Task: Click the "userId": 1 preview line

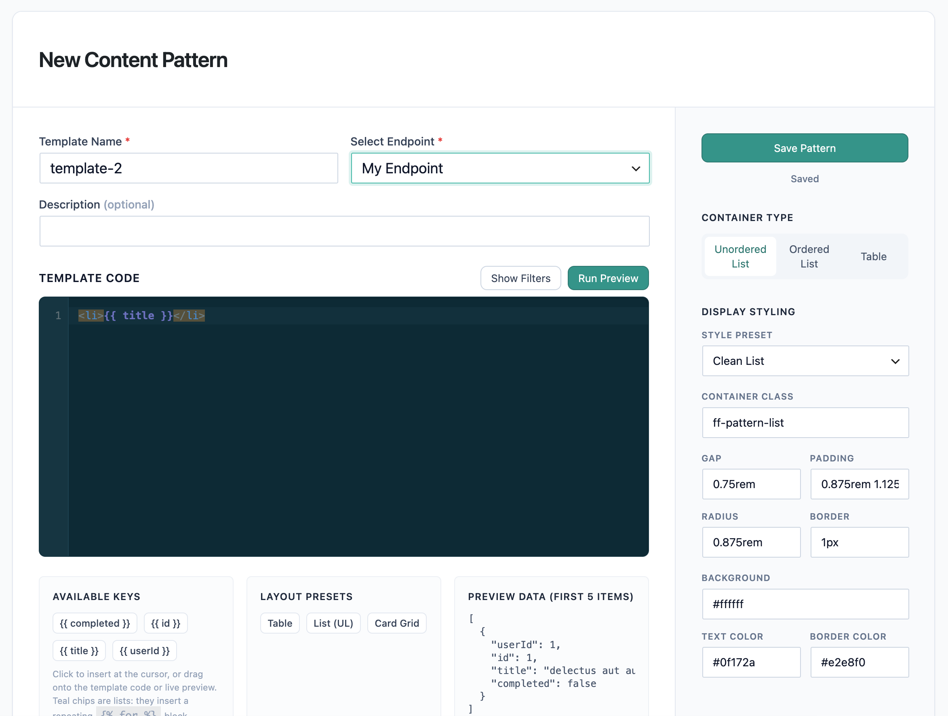Action: pyautogui.click(x=525, y=644)
